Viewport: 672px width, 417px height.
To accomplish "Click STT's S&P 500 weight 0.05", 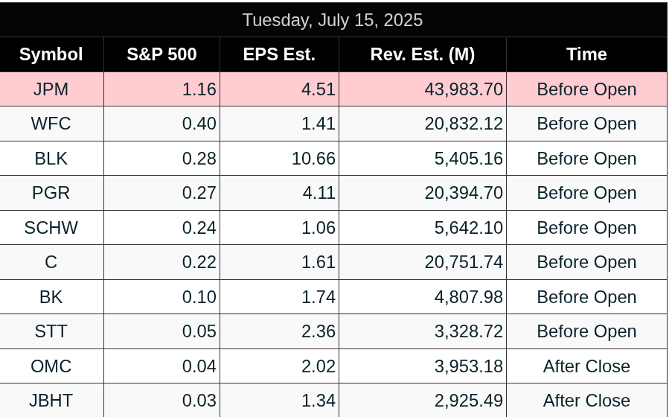I will click(x=199, y=331).
